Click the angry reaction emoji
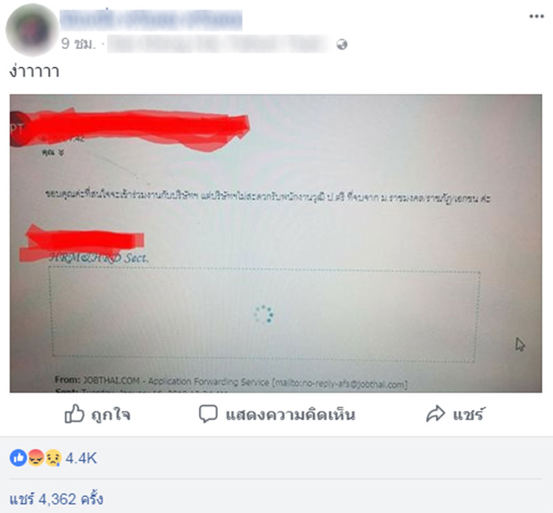 (x=36, y=458)
